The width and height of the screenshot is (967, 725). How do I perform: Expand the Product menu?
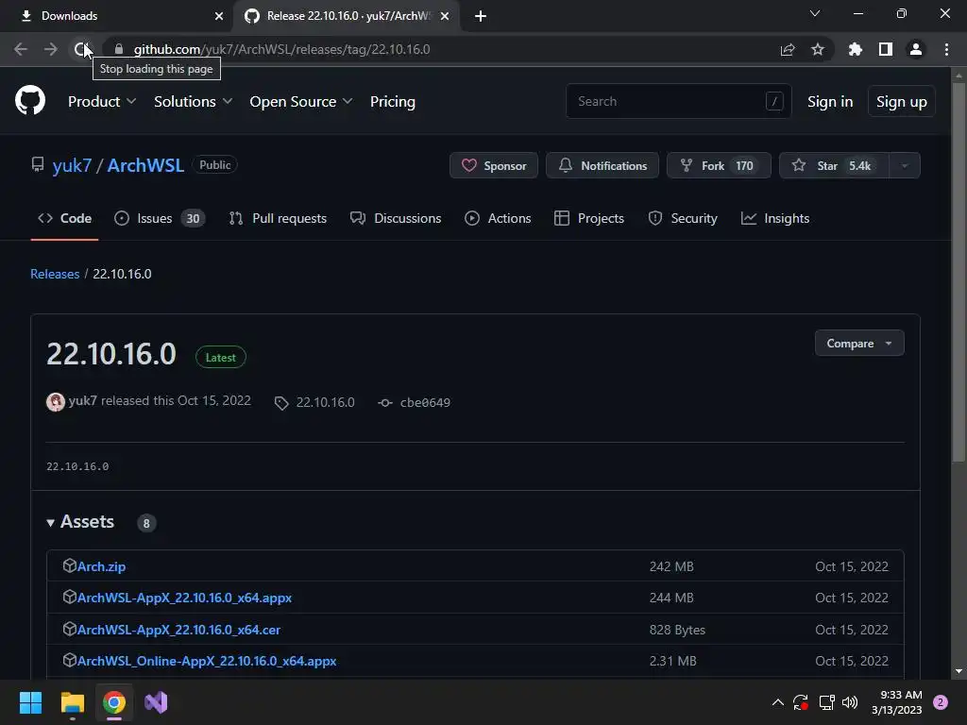(x=102, y=102)
